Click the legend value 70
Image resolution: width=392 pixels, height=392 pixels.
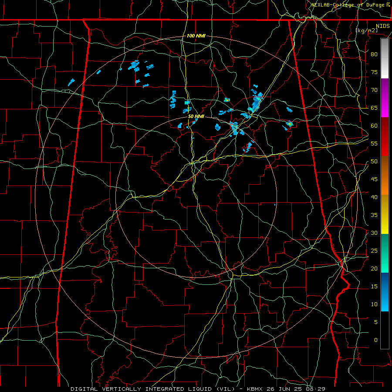click(x=374, y=90)
